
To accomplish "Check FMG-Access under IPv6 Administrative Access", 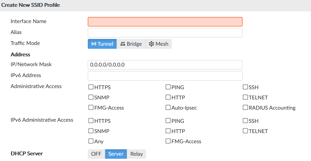I will pyautogui.click(x=168, y=141).
